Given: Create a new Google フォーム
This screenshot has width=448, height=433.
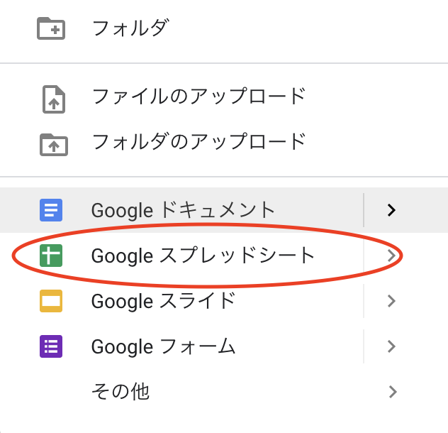Looking at the screenshot, I should coord(163,346).
